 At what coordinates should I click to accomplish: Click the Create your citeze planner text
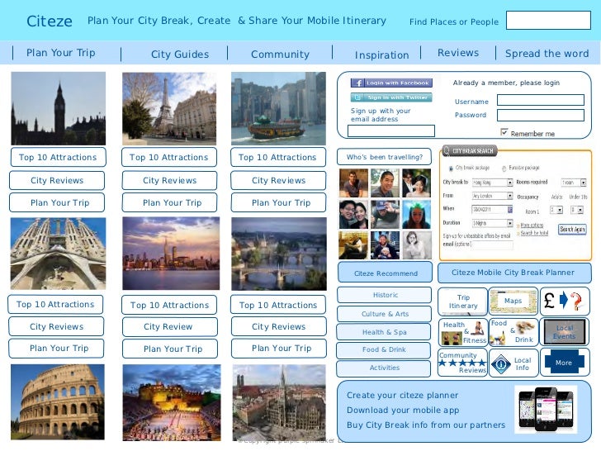point(403,396)
